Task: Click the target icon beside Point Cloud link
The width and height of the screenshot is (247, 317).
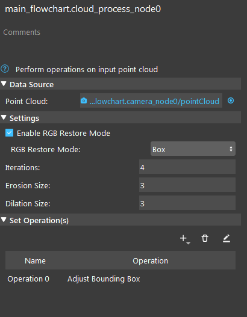Action: click(x=231, y=100)
